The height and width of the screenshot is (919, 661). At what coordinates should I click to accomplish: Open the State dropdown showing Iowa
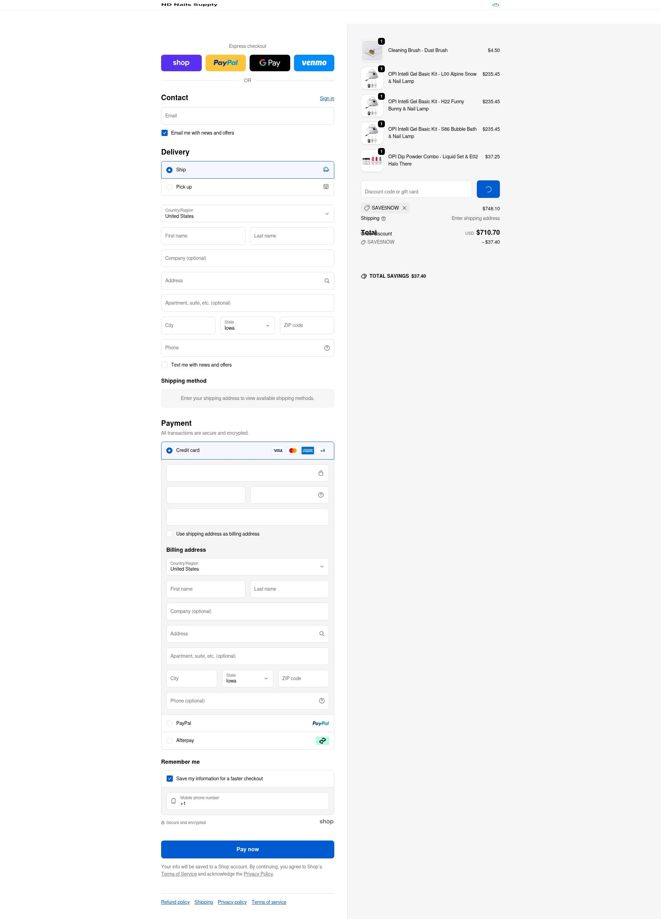click(247, 325)
